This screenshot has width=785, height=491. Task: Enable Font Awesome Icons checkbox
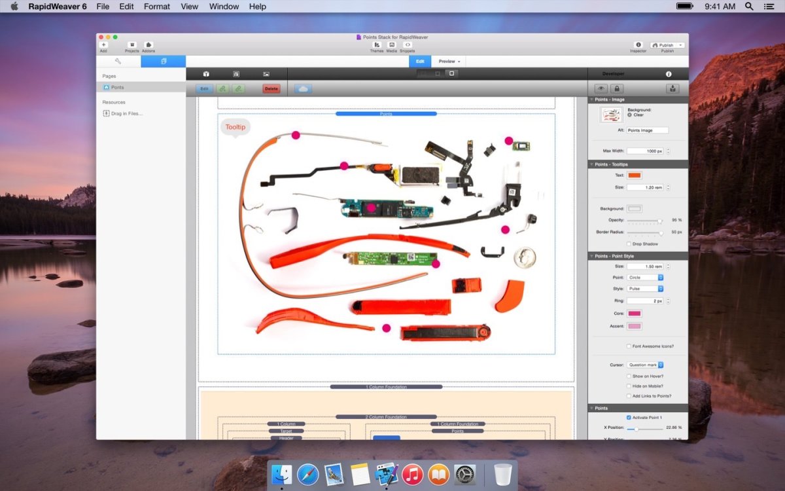[629, 346]
